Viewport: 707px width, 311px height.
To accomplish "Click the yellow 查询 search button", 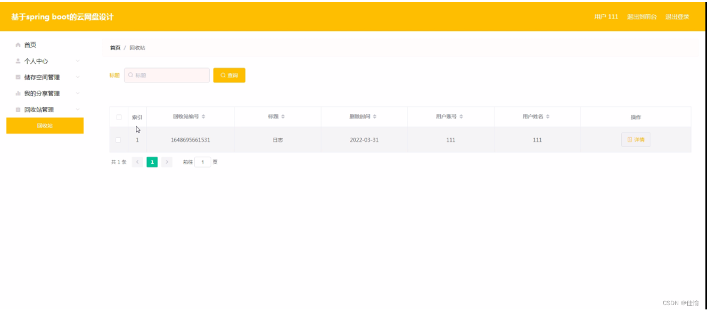I will pyautogui.click(x=229, y=75).
